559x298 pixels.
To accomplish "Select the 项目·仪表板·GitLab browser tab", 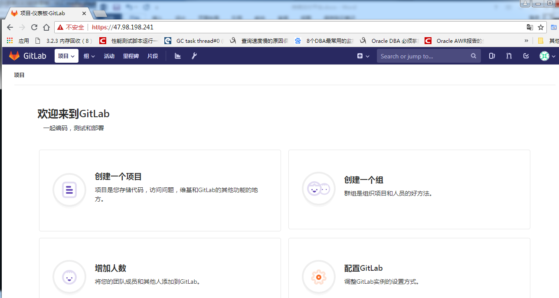I will [47, 13].
